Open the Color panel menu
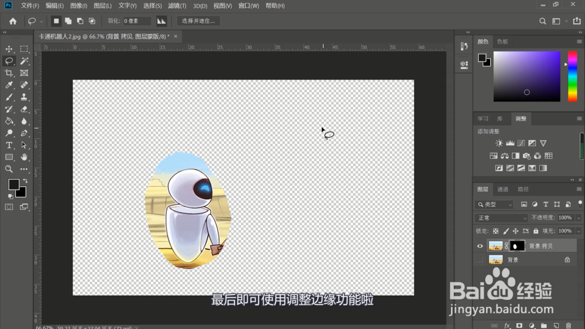 [579, 41]
